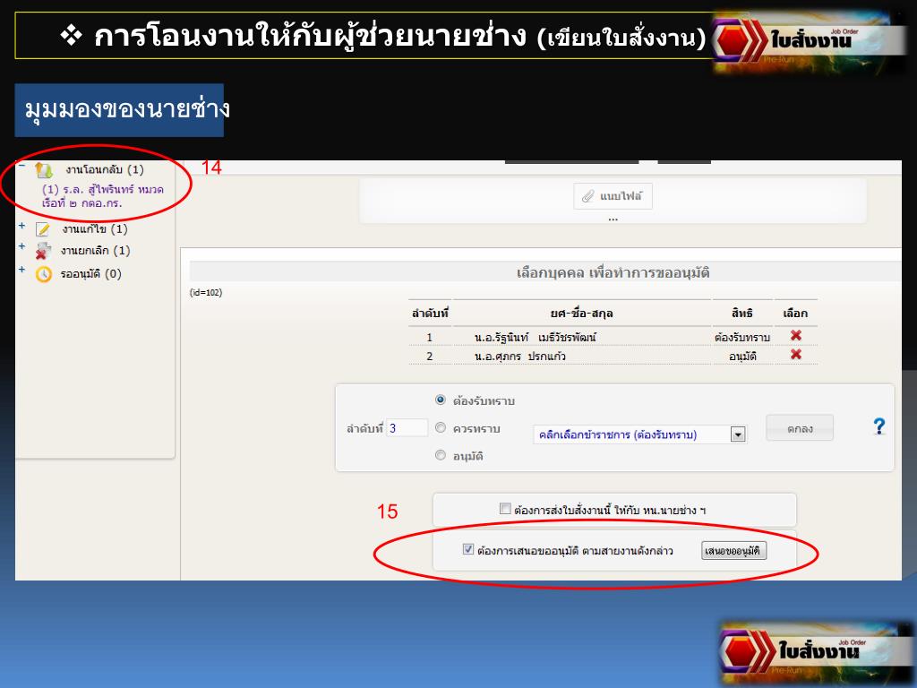The height and width of the screenshot is (688, 917).
Task: Expand the งานยกเลิก tree node
Action: (21, 246)
